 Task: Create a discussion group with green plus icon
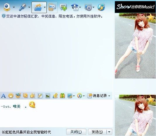click(63, 7)
